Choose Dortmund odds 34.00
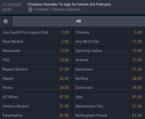 tap(109, 88)
